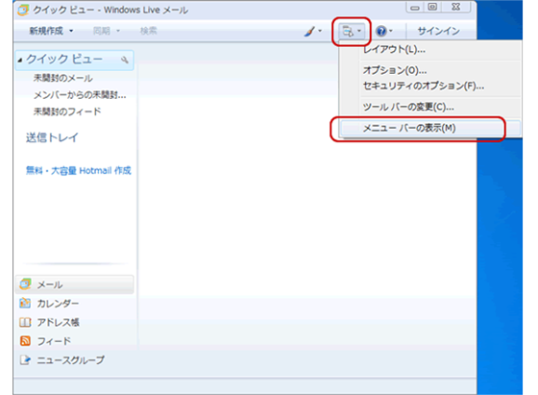Click the カレンダー calendar icon
The width and height of the screenshot is (538, 395).
pos(25,303)
